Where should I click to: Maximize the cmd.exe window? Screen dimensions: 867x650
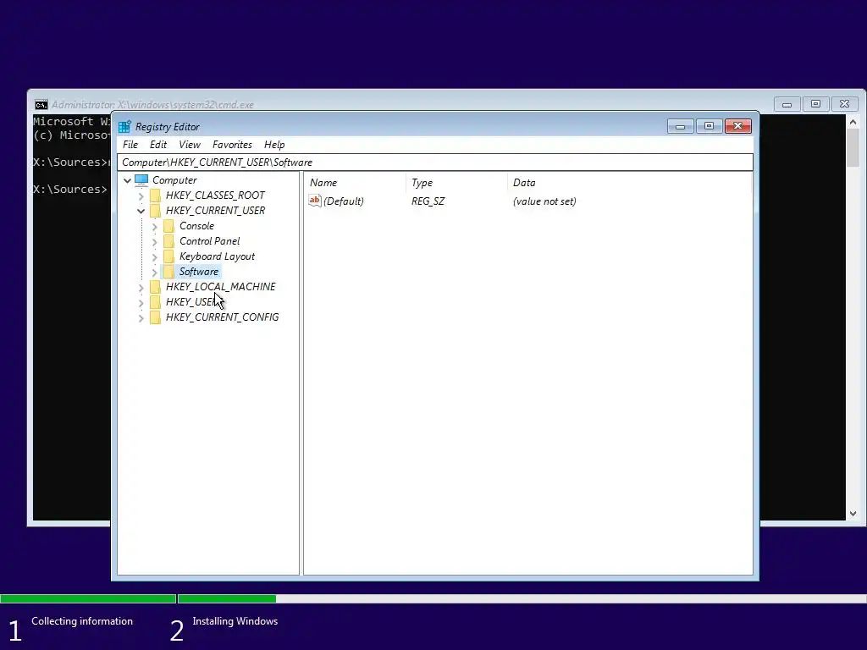point(815,104)
